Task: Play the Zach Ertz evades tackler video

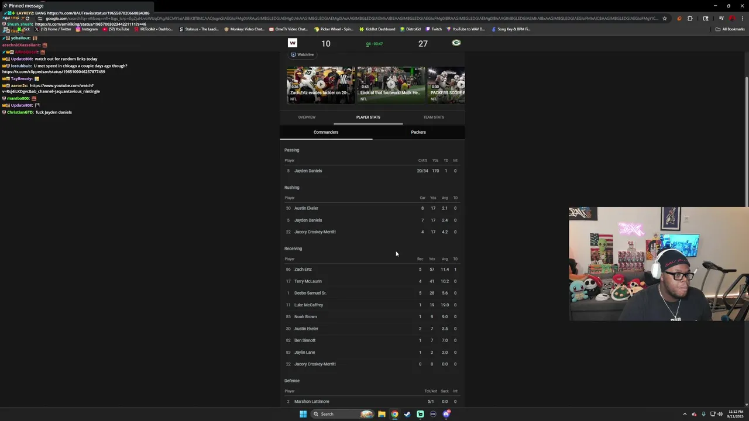Action: 320,85
